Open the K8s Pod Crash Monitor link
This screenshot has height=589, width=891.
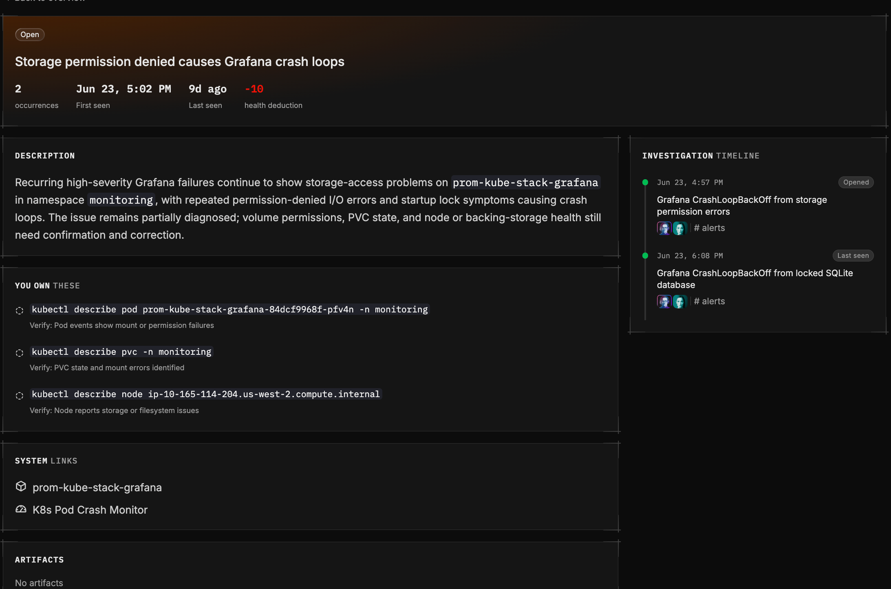pyautogui.click(x=90, y=510)
